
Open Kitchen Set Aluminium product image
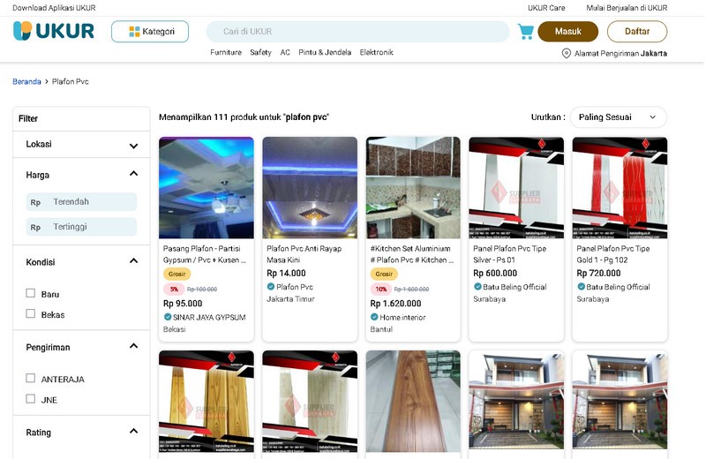[x=413, y=188]
